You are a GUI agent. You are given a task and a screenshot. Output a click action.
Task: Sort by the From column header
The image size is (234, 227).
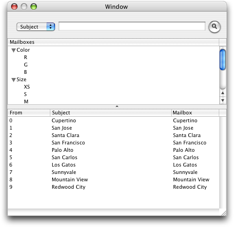point(29,113)
